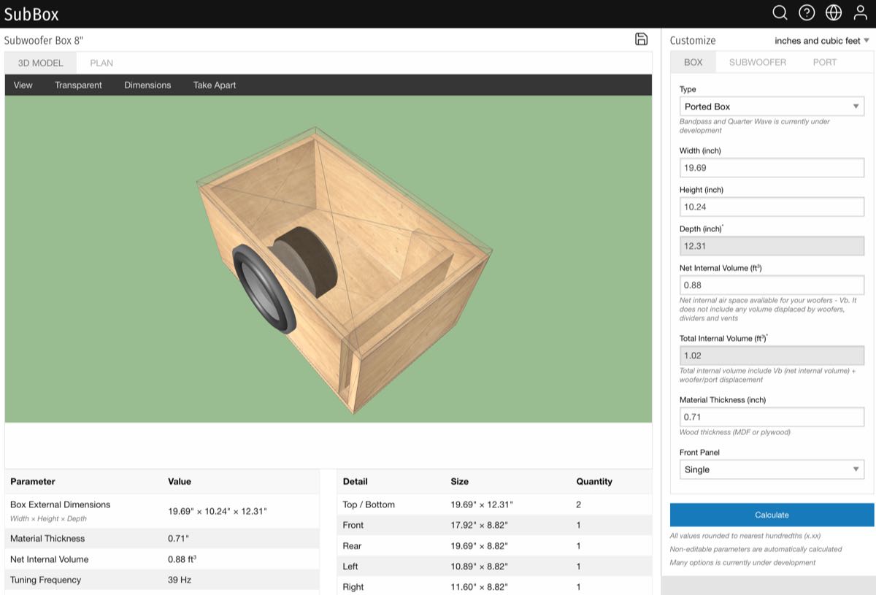Open the PORT tab
This screenshot has height=595, width=876.
pyautogui.click(x=824, y=62)
